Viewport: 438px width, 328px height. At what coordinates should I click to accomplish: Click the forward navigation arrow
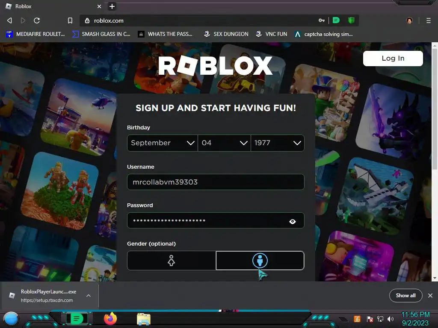[23, 20]
